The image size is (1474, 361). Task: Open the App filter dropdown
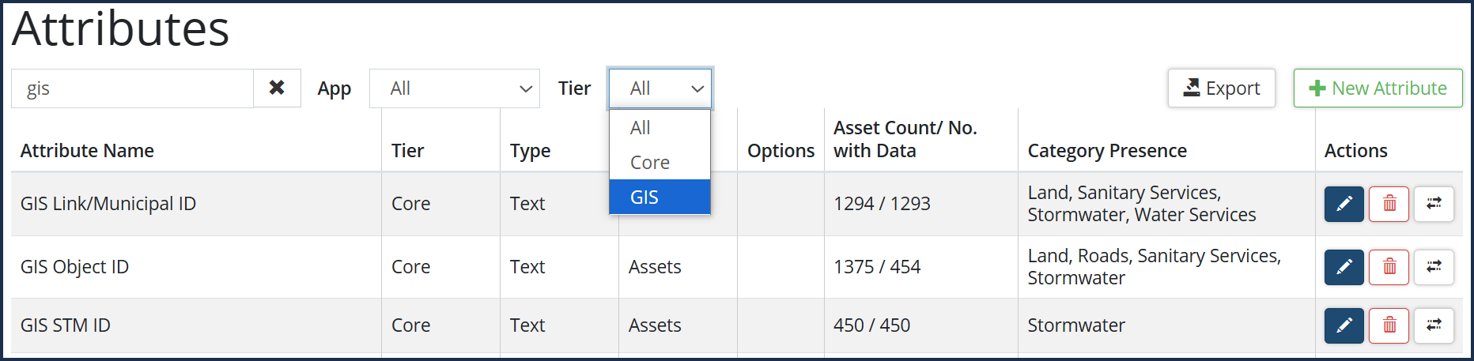454,88
